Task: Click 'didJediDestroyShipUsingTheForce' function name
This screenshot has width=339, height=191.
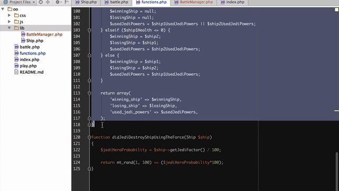Action: coord(148,137)
